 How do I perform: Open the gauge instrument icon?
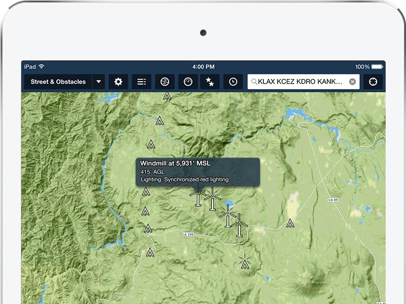click(188, 82)
